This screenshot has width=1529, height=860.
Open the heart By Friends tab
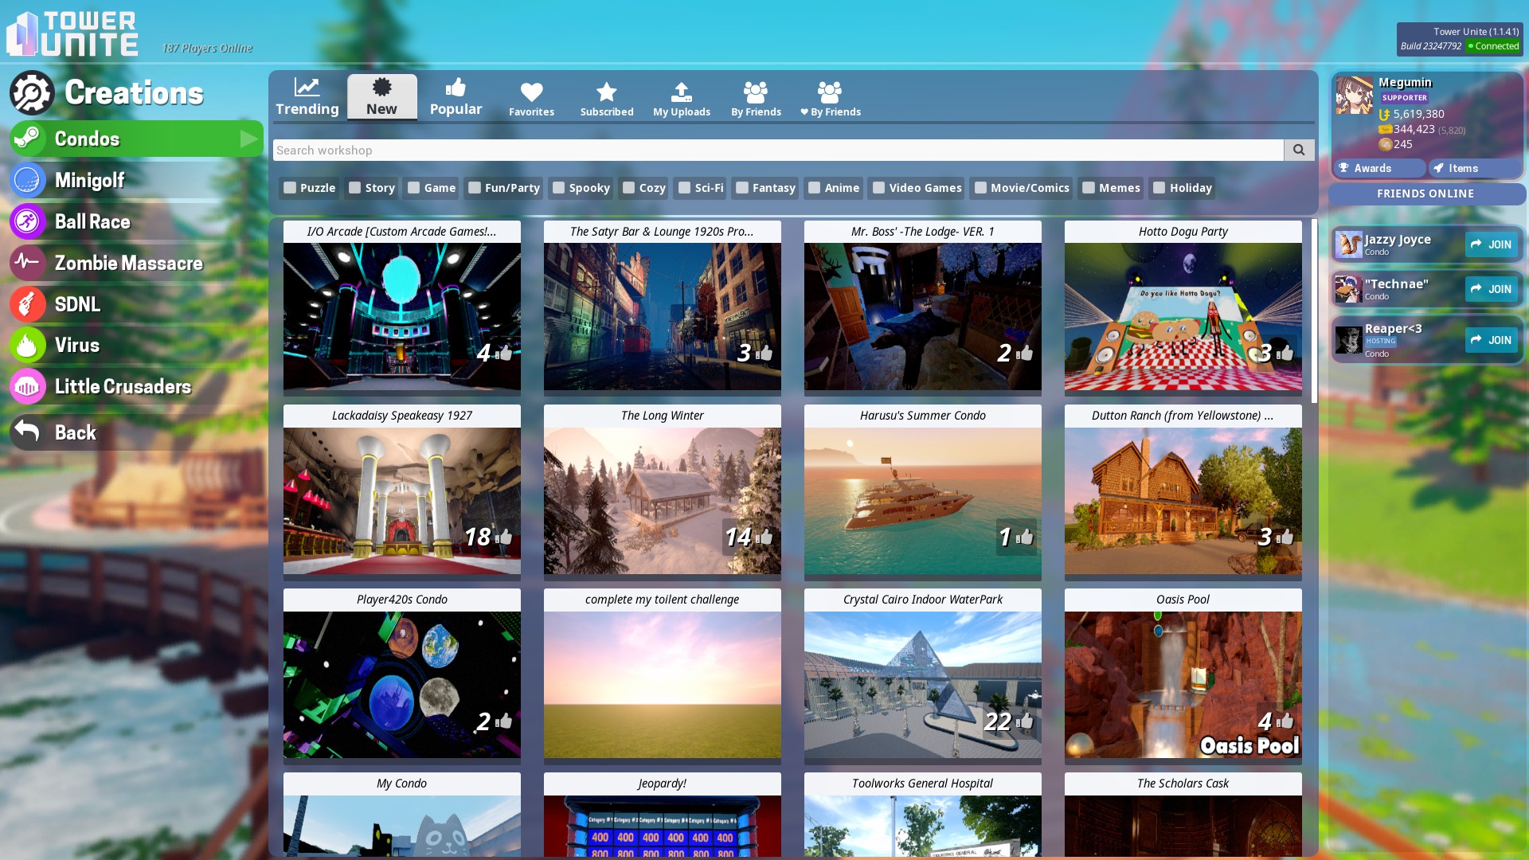click(831, 99)
